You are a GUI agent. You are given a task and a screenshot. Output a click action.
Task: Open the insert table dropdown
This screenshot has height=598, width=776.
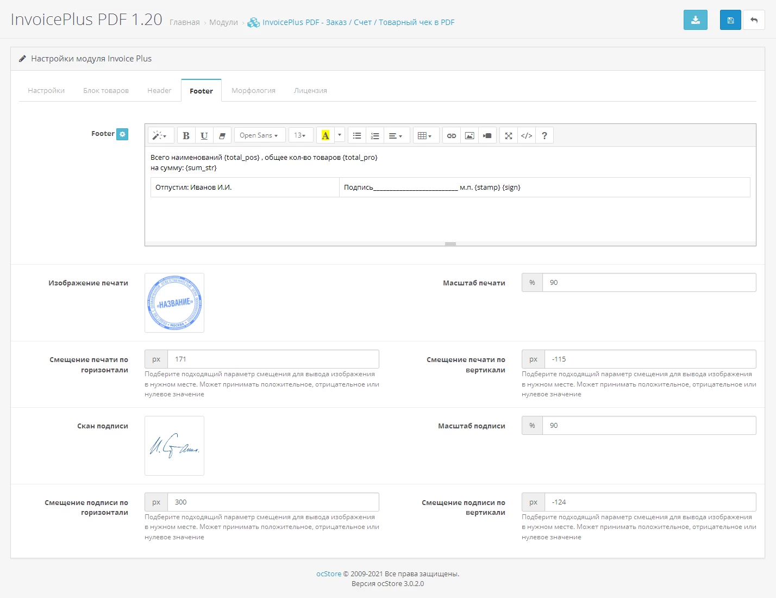tap(425, 135)
